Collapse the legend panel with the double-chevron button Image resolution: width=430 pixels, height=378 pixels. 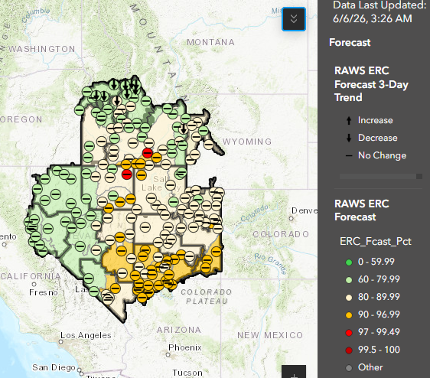click(294, 19)
